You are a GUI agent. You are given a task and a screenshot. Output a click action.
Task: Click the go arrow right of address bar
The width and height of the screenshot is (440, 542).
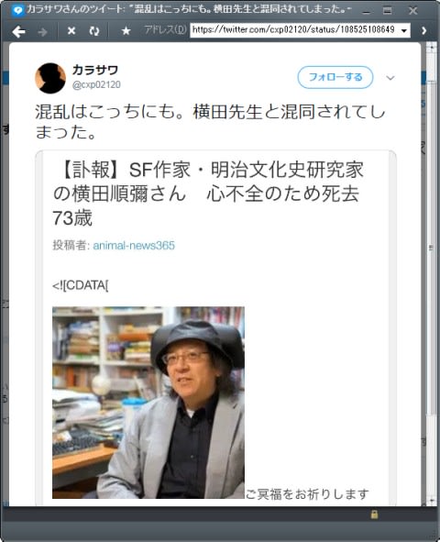pos(423,31)
